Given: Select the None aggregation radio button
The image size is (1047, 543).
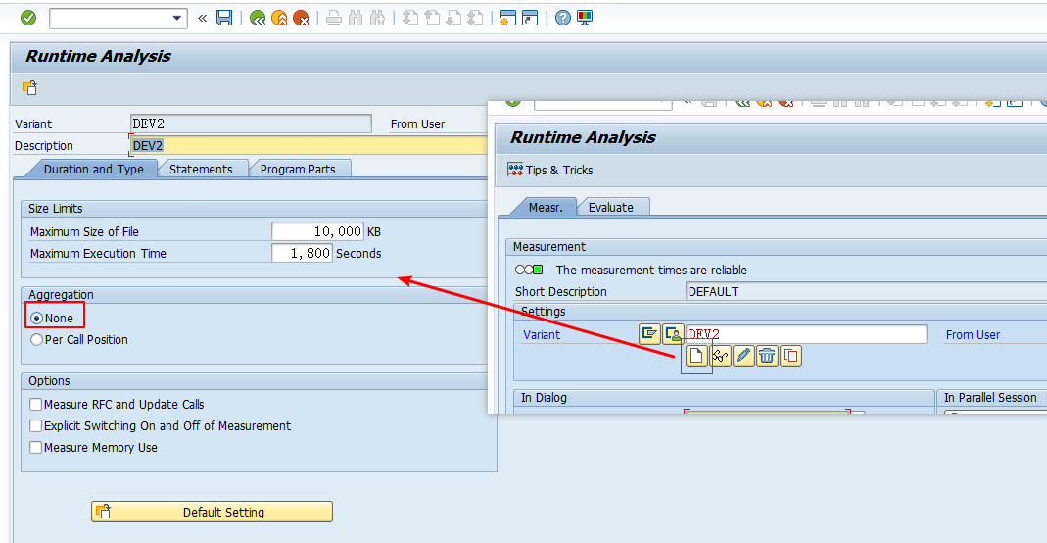Looking at the screenshot, I should pos(36,318).
